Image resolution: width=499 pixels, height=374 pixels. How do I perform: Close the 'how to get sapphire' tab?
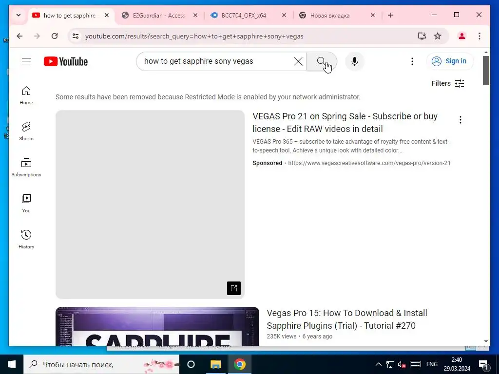pos(107,15)
